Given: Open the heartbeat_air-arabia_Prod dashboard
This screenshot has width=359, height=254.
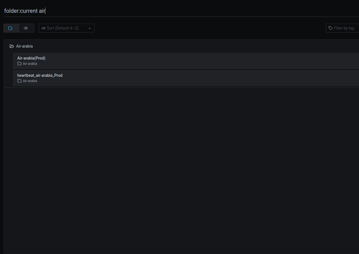Looking at the screenshot, I should pyautogui.click(x=40, y=75).
